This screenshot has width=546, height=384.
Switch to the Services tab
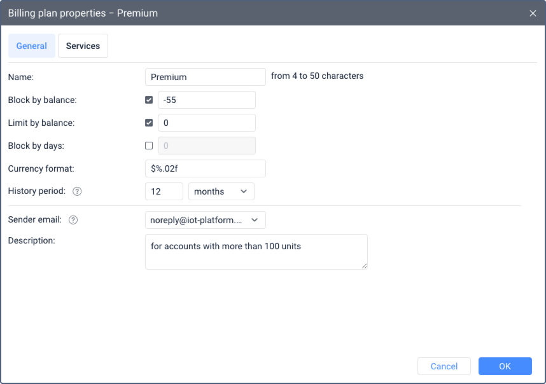point(83,46)
